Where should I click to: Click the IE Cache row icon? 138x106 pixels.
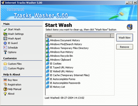click(x=48, y=75)
